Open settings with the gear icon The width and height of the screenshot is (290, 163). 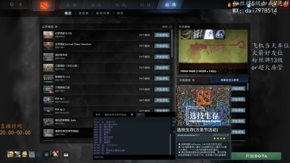(12, 4)
